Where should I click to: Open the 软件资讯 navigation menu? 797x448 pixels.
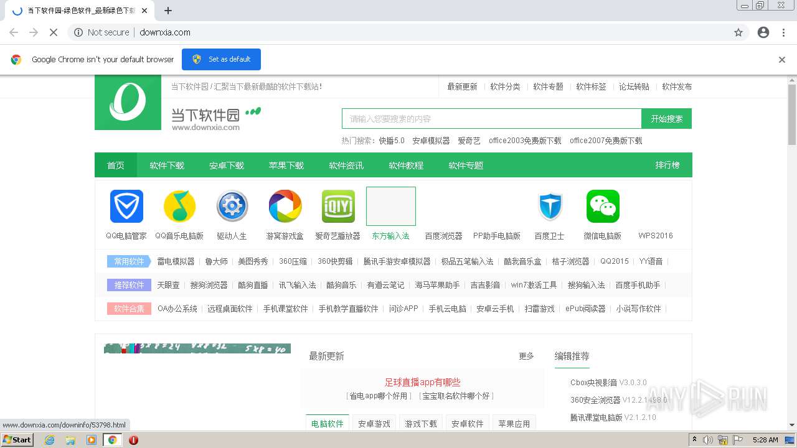point(346,166)
